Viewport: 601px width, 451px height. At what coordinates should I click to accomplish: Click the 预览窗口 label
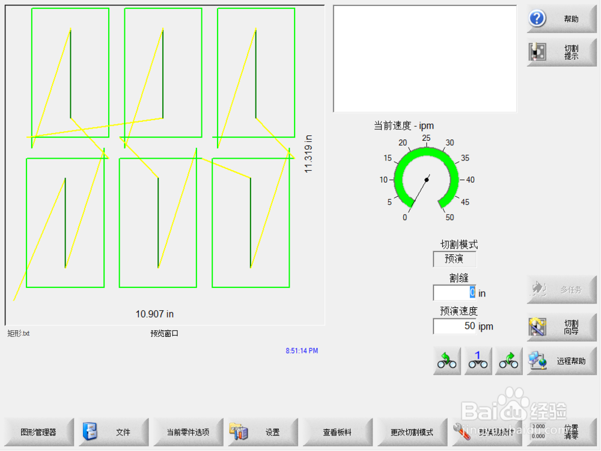[x=164, y=333]
